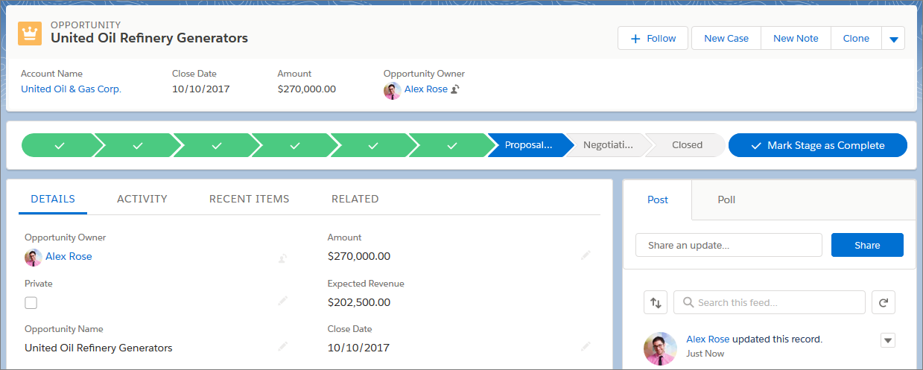This screenshot has width=923, height=370.
Task: Open the more actions dropdown next to Clone
Action: point(893,39)
